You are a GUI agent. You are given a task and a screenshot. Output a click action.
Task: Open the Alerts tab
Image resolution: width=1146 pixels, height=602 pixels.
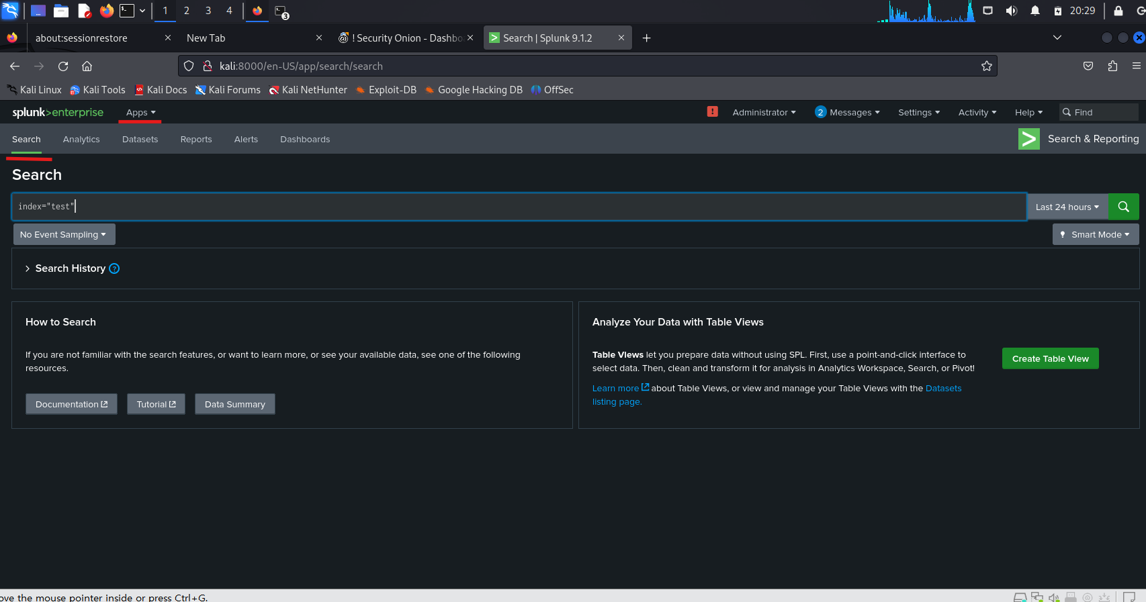[x=246, y=139]
